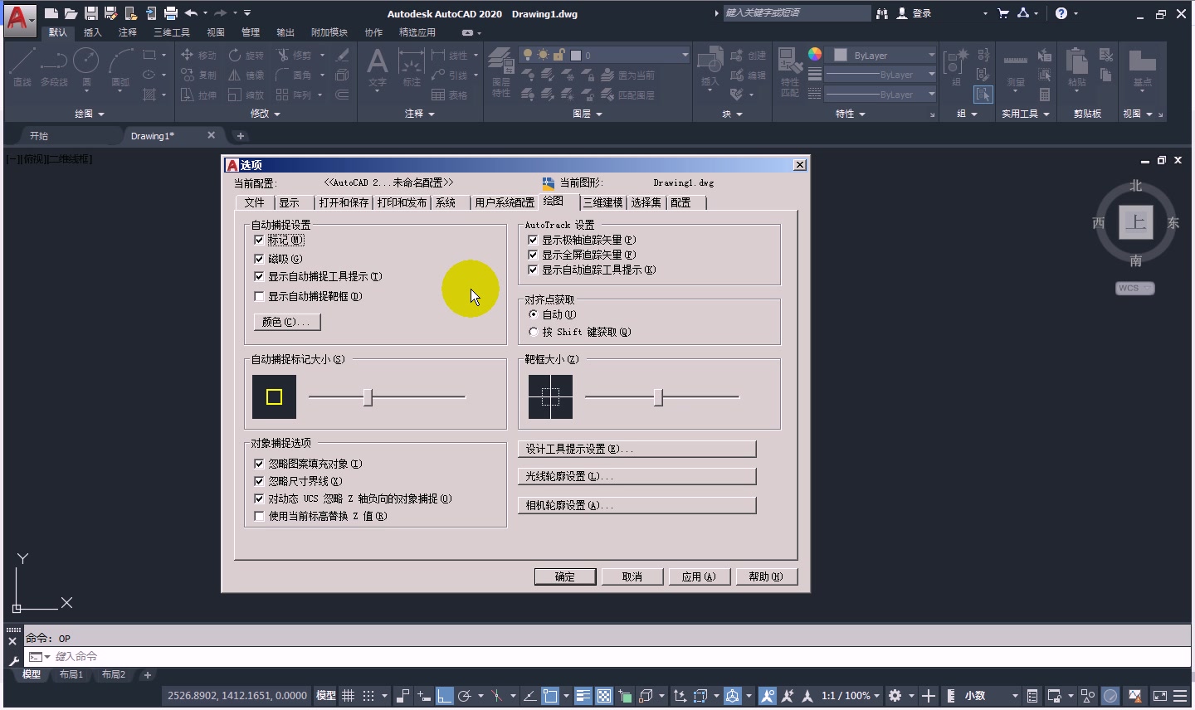Toggle 显示全屏追踪矢量(F) checkbox
The height and width of the screenshot is (710, 1195).
click(x=533, y=255)
